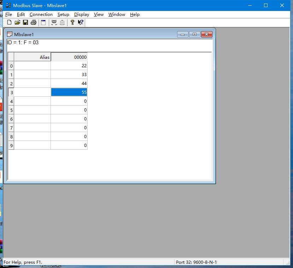The image size is (293, 268).
Task: Click the highlighted cell with value 55
Action: [69, 92]
